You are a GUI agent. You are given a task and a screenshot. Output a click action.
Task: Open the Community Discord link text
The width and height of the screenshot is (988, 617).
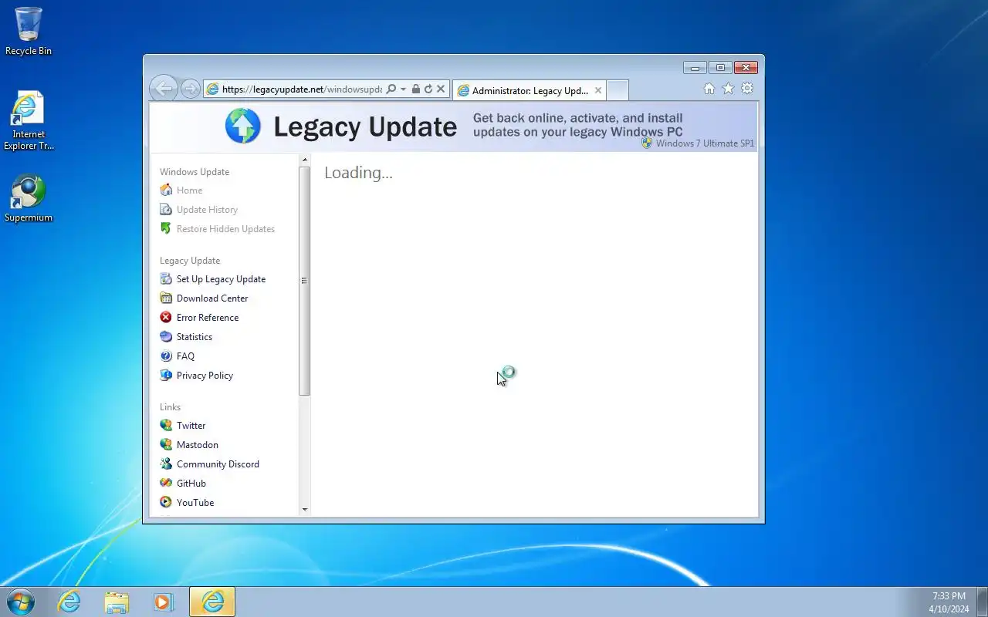point(218,464)
